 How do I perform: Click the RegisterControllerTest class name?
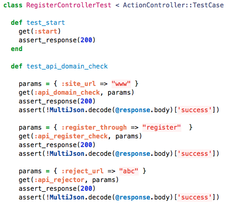coord(69,5)
